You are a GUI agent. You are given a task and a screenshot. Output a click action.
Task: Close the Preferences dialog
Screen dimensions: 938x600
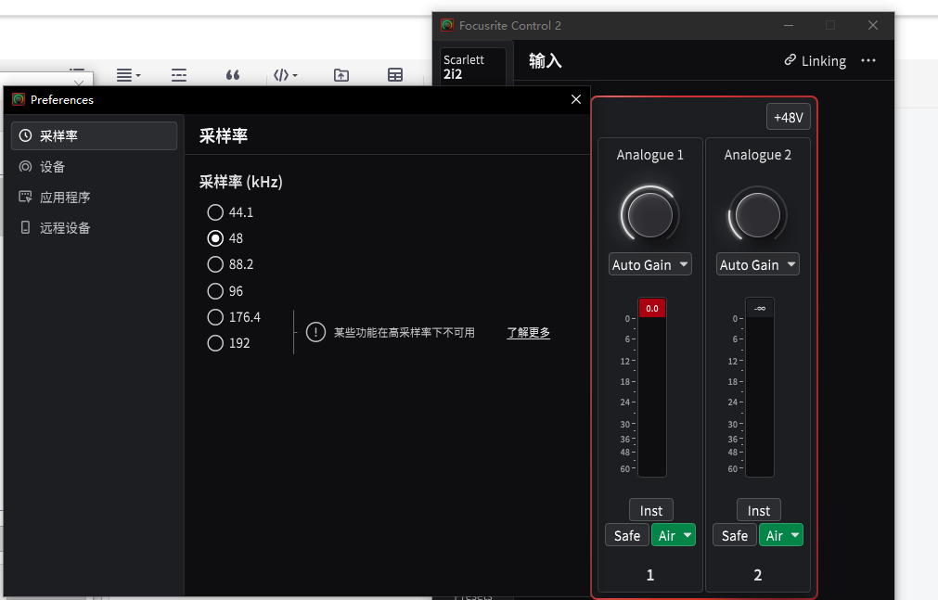576,99
